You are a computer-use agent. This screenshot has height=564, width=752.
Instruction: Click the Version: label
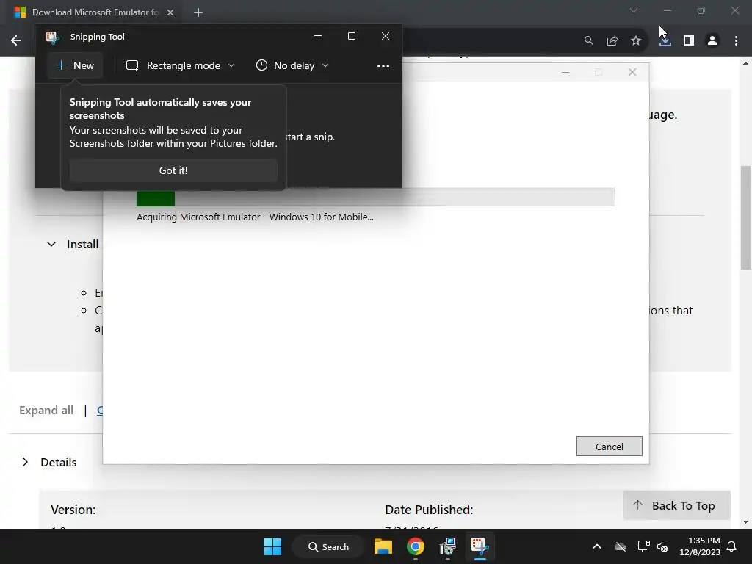(73, 510)
